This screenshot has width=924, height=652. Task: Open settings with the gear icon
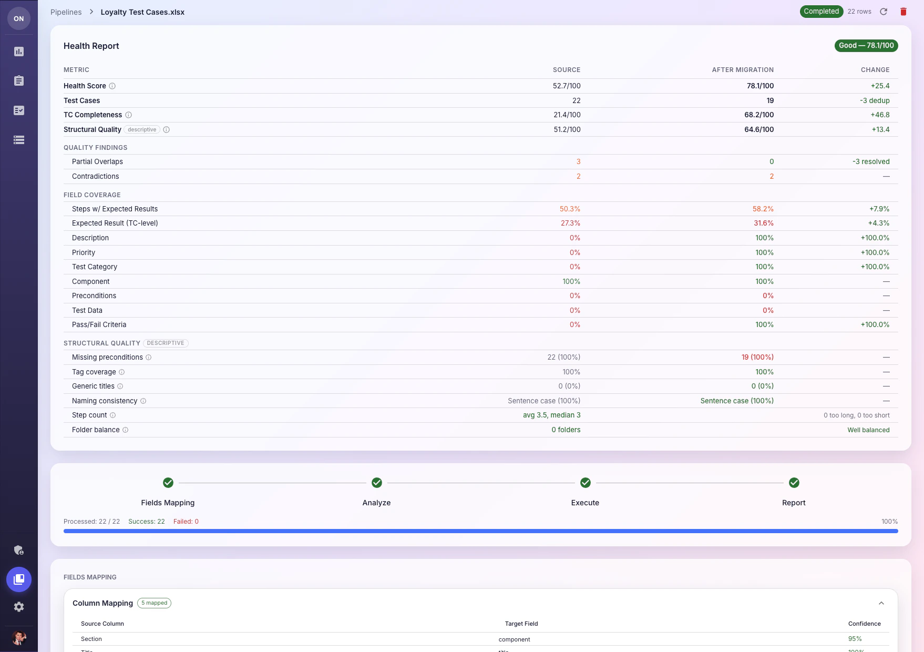click(19, 607)
